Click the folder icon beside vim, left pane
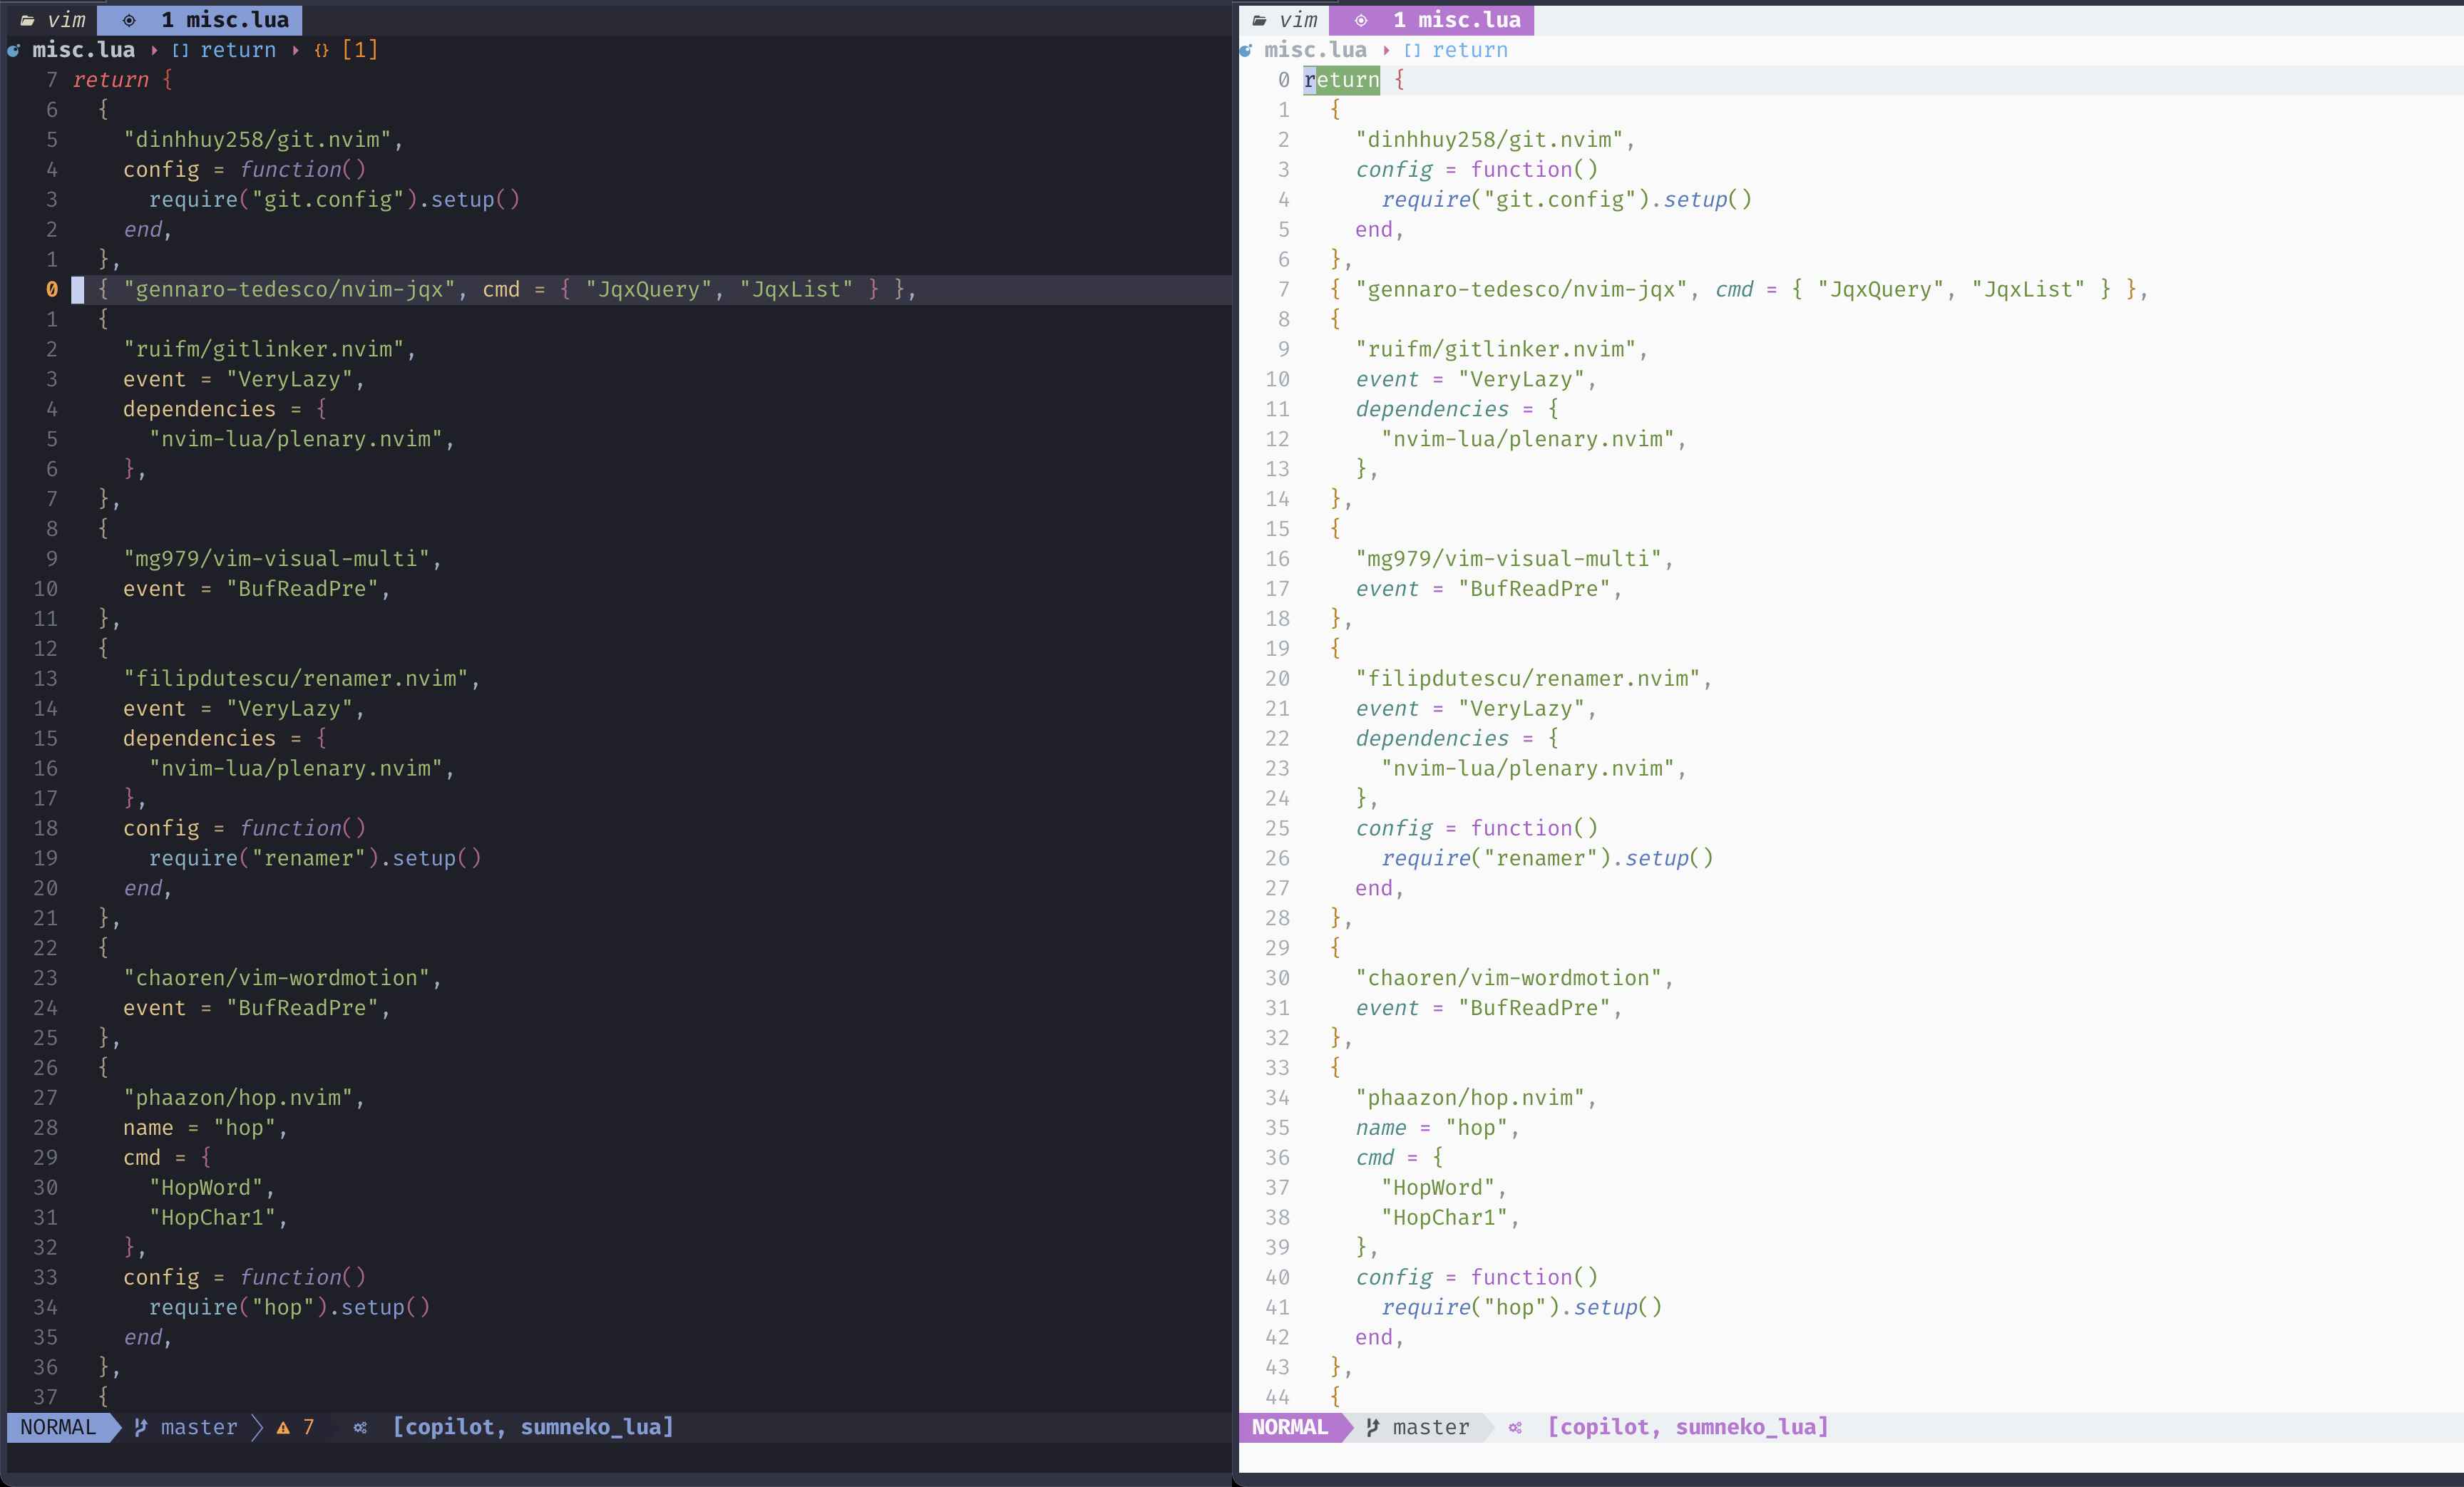This screenshot has width=2464, height=1487. [27, 20]
